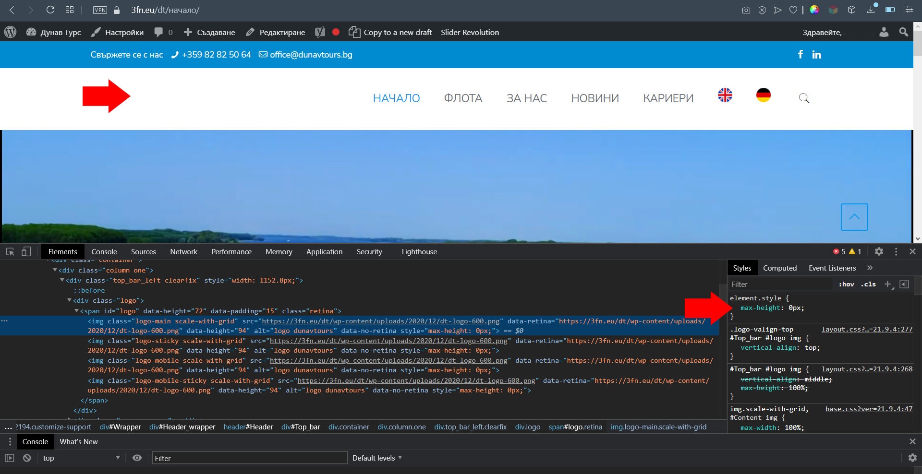Go back with the browser back arrow
922x474 pixels.
coord(12,10)
